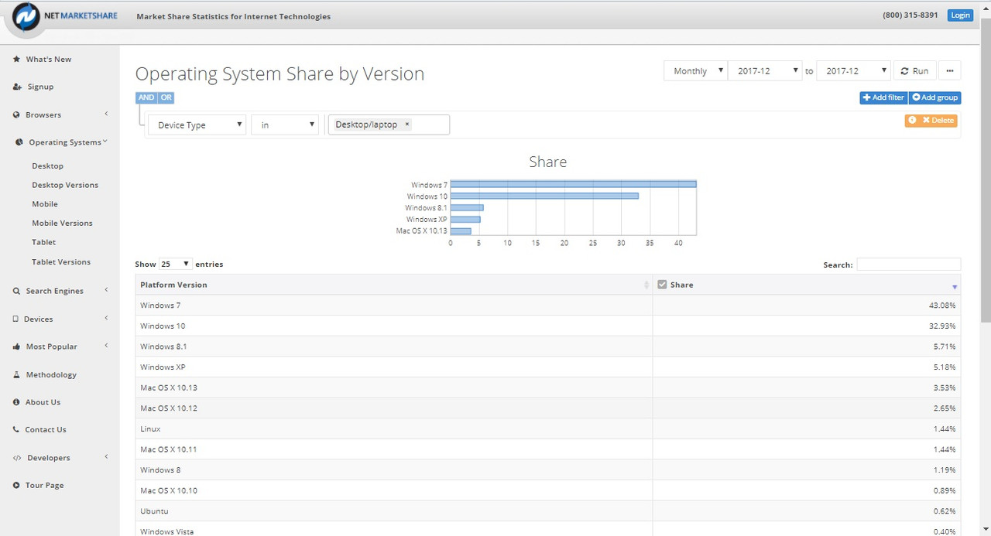This screenshot has width=991, height=536.
Task: Click the star icon beside What's New
Action: point(16,59)
